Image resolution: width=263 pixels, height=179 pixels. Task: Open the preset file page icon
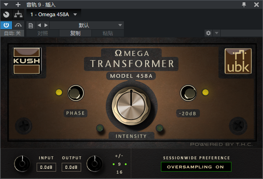coord(31,25)
